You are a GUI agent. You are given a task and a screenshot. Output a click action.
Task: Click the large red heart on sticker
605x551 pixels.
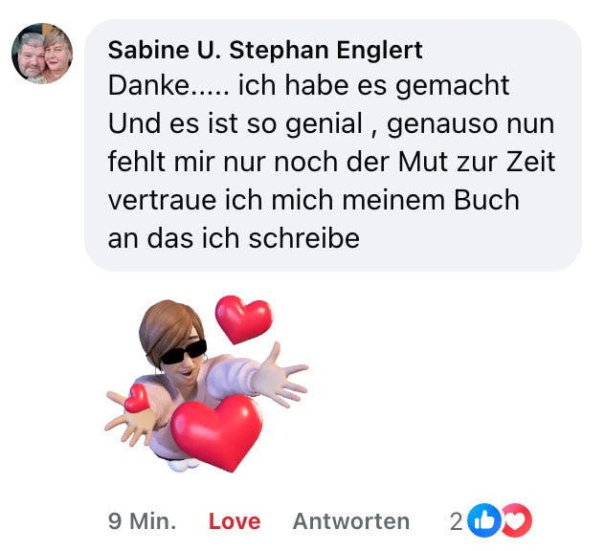[x=217, y=431]
